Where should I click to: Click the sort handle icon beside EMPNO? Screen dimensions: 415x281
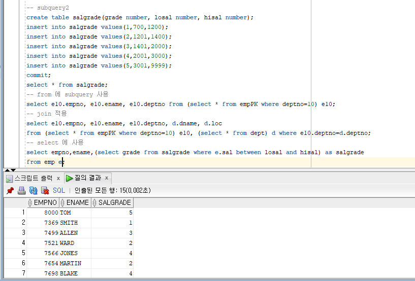tap(30, 203)
